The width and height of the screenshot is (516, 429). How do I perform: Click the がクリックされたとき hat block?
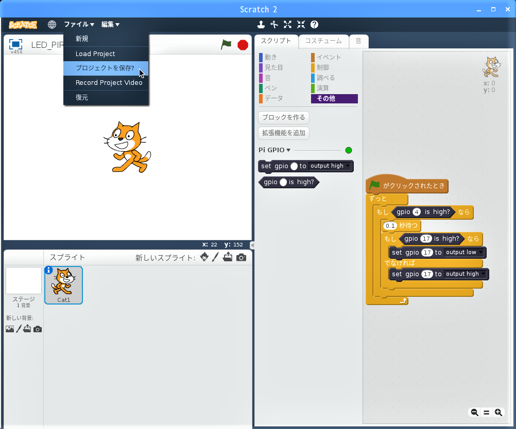coord(407,185)
